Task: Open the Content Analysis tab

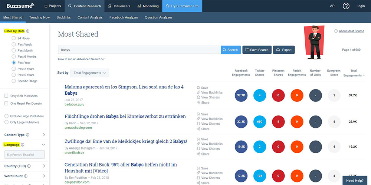Action: coord(90,17)
